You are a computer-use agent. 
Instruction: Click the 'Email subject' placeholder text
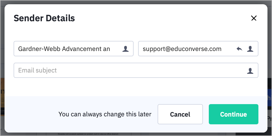pos(38,70)
